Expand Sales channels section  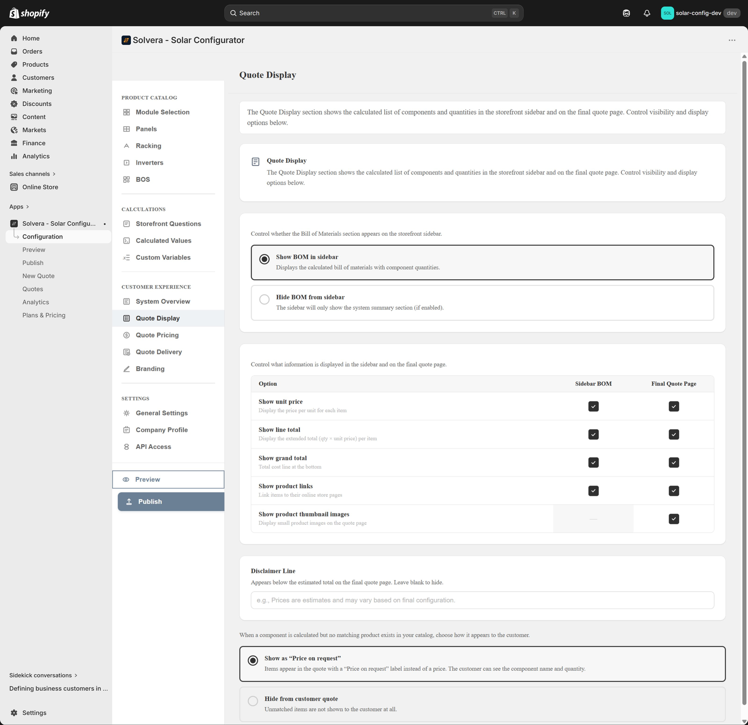tap(33, 174)
